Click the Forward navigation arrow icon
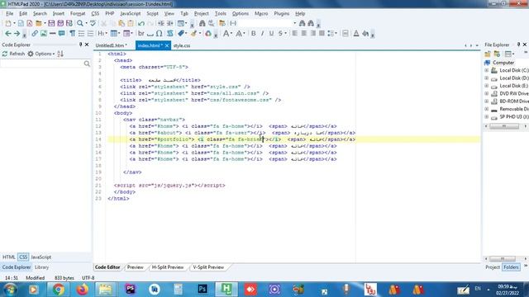 17,33
